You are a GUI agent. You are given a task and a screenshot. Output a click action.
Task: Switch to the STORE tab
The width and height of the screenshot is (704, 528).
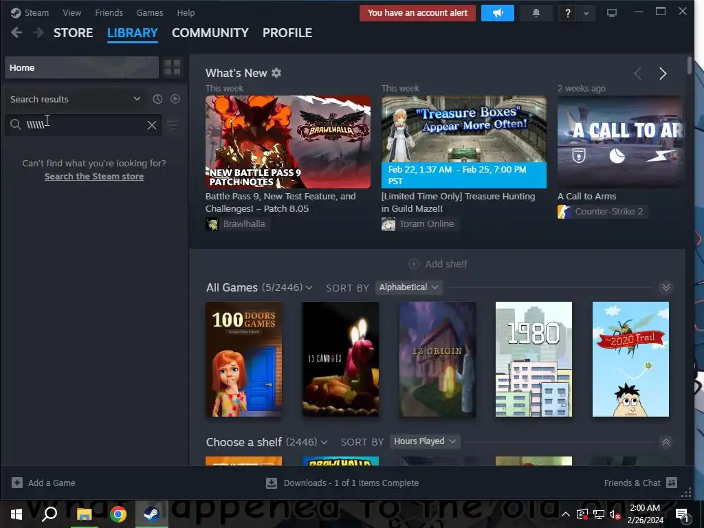(73, 33)
